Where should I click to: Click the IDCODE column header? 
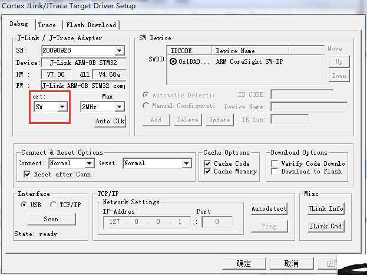[189, 51]
